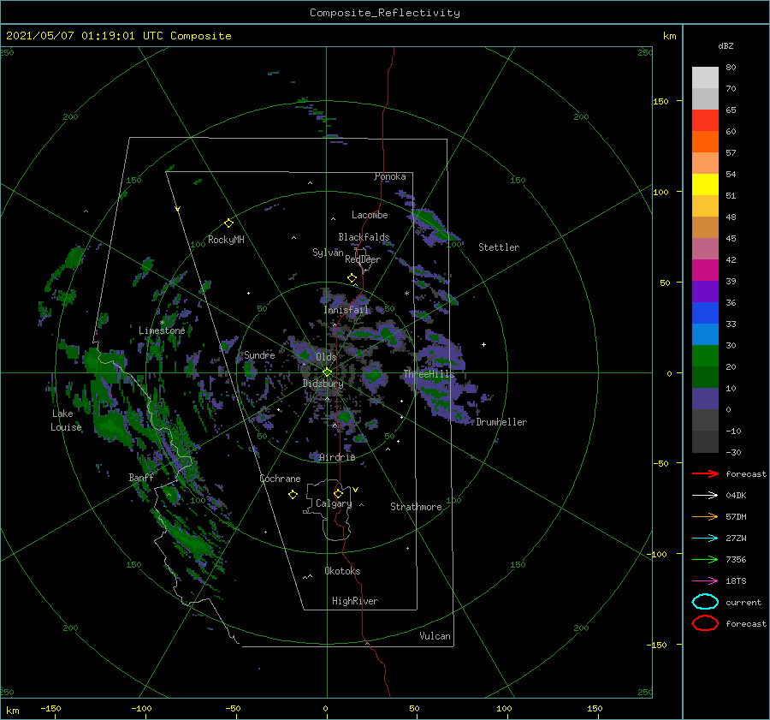Screen dimensions: 770x720
Task: Click the Strathmore town label
Action: click(x=416, y=507)
